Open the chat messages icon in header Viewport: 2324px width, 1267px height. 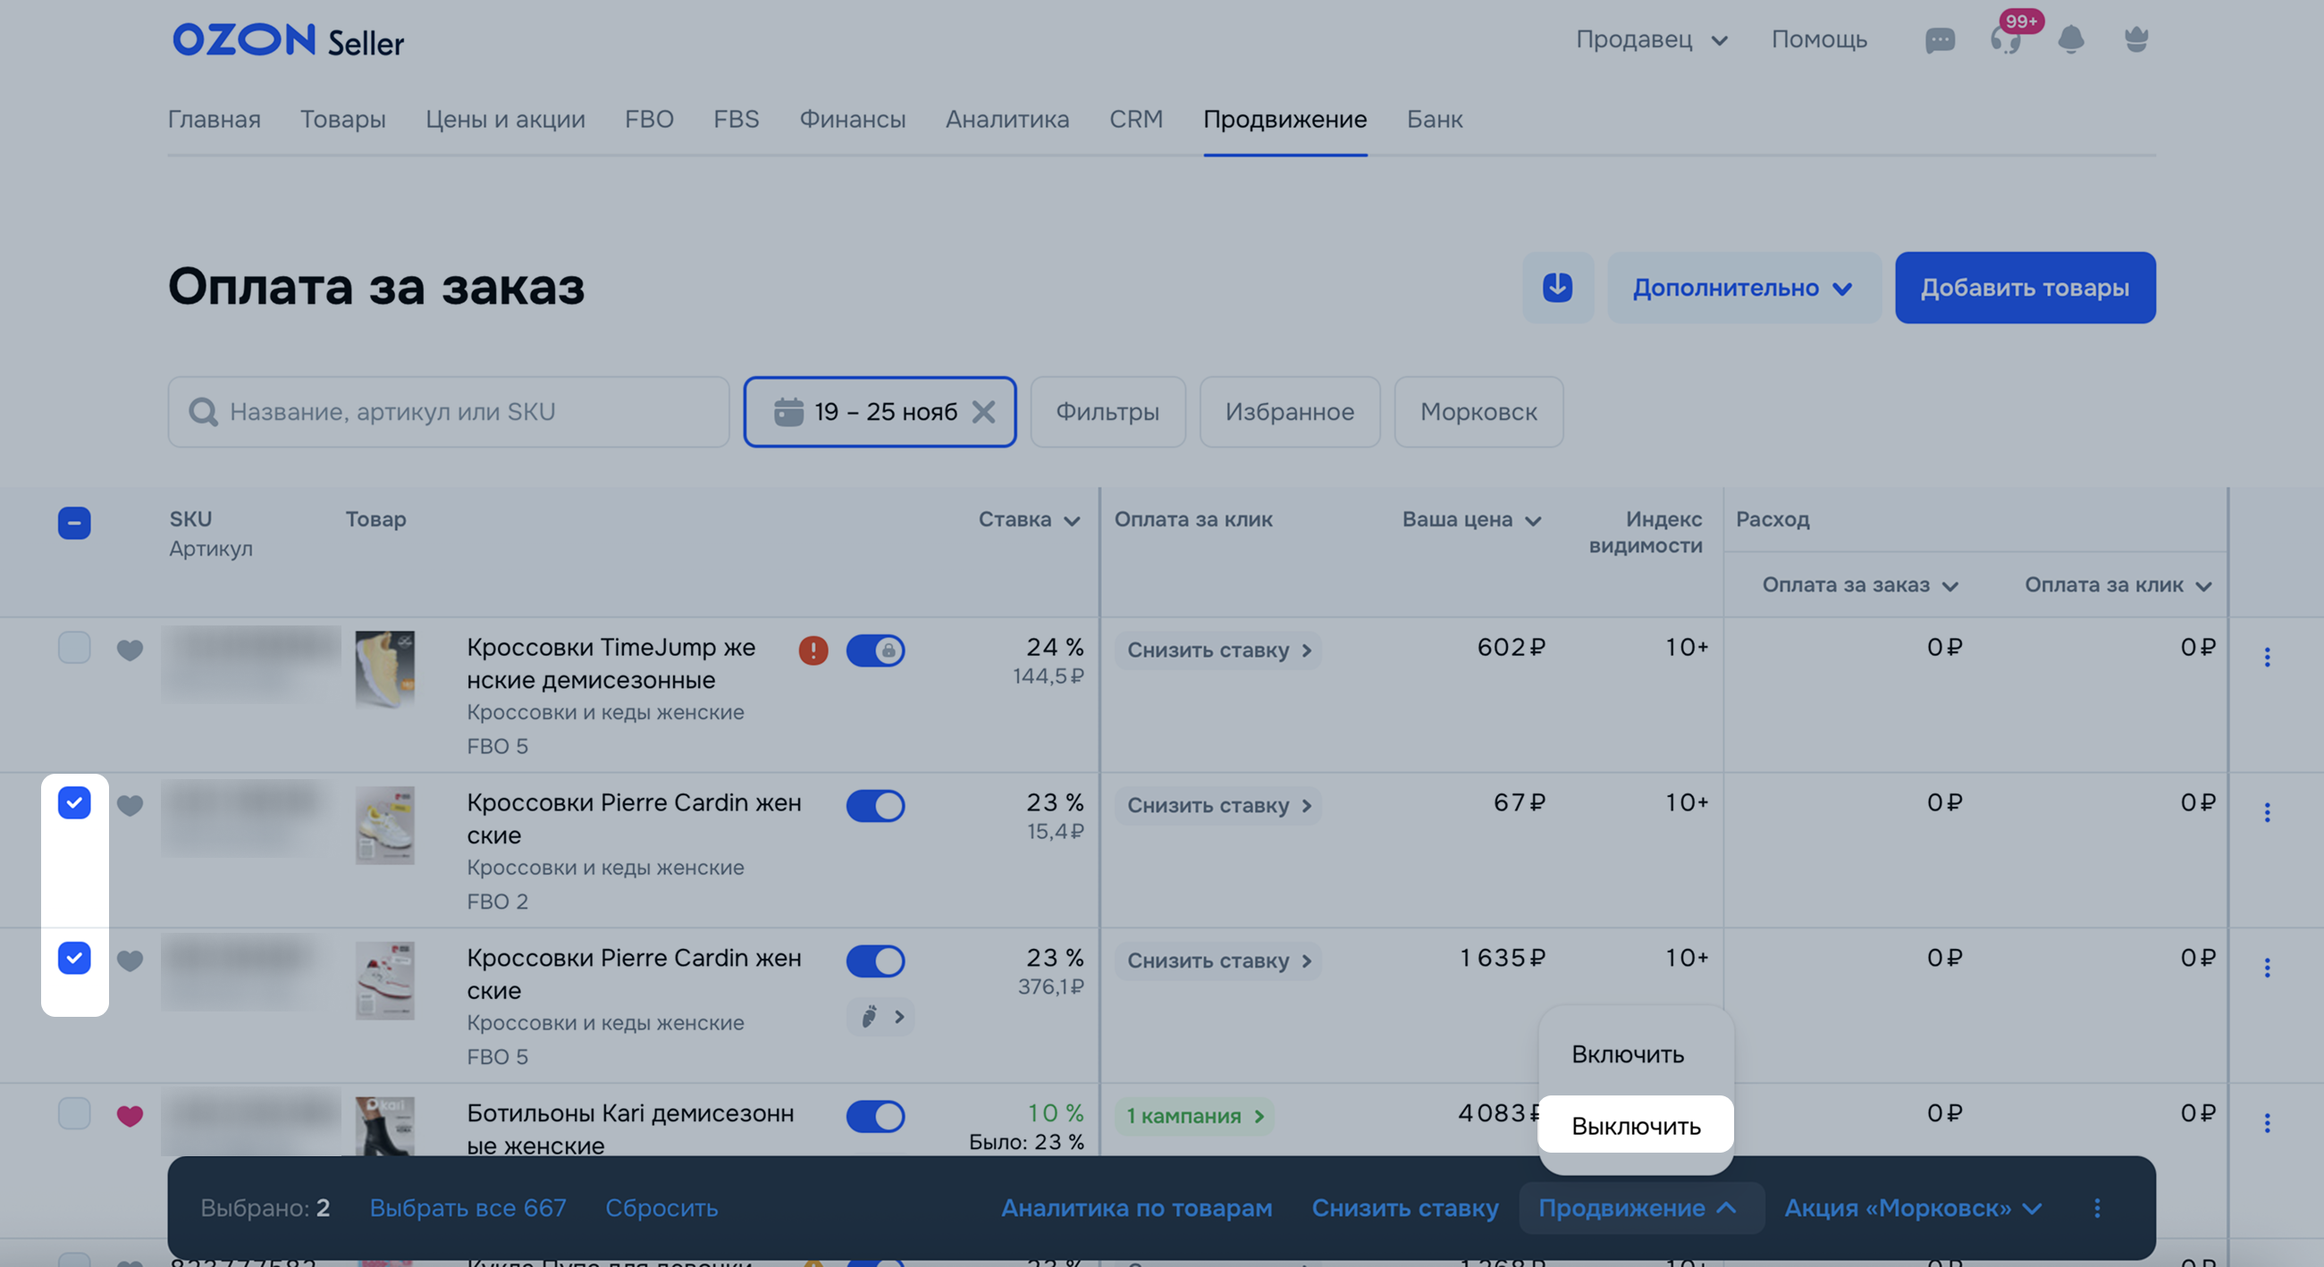[1939, 40]
